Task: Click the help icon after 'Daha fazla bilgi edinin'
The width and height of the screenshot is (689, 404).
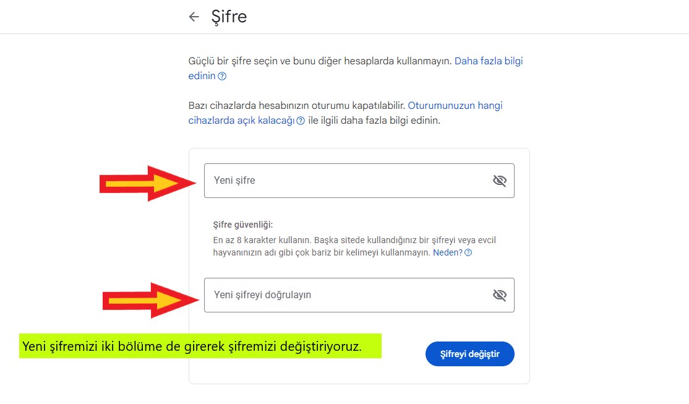Action: pyautogui.click(x=222, y=76)
